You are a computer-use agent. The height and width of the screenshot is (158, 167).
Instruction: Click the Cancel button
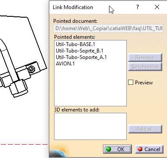pyautogui.click(x=149, y=149)
